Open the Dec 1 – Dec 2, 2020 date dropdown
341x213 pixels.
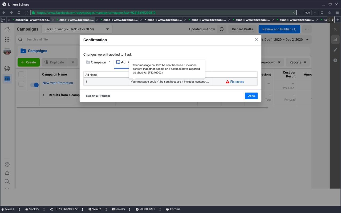285,39
